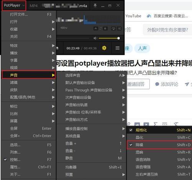The height and width of the screenshot is (180, 192).
Task: Expand the 滤镜 filter submenu
Action: click(29, 83)
